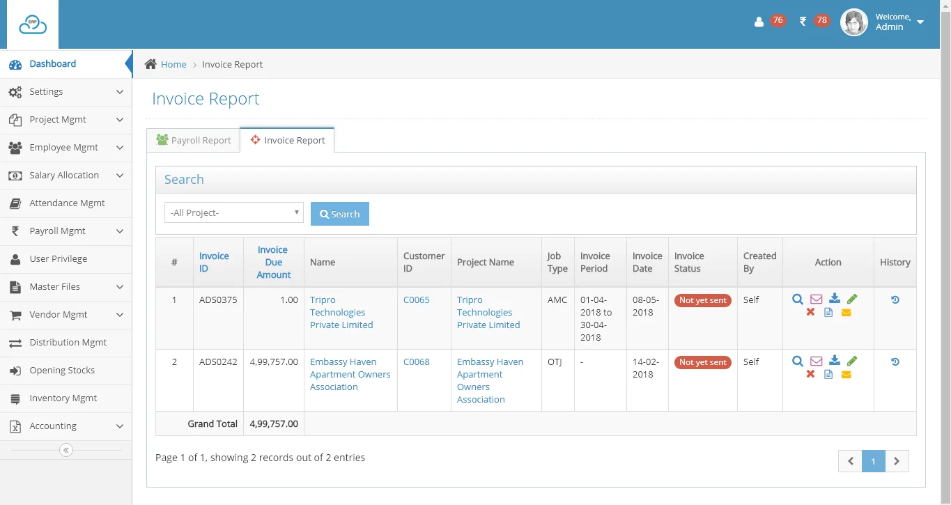Show history for invoice ADS0375

point(895,300)
